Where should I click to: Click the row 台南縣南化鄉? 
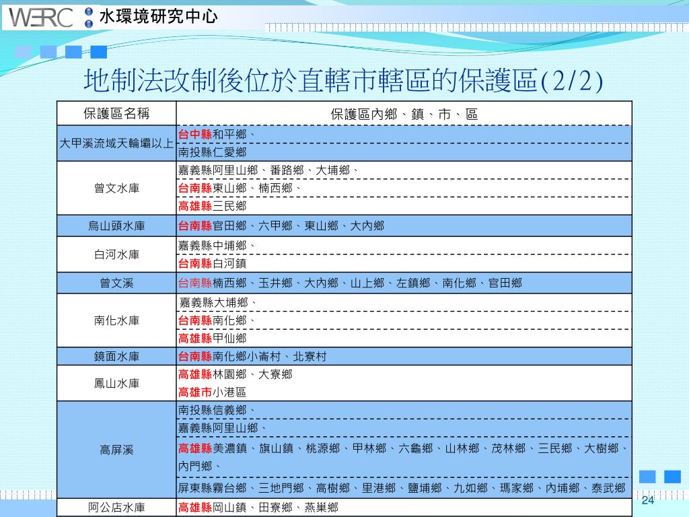coord(404,320)
